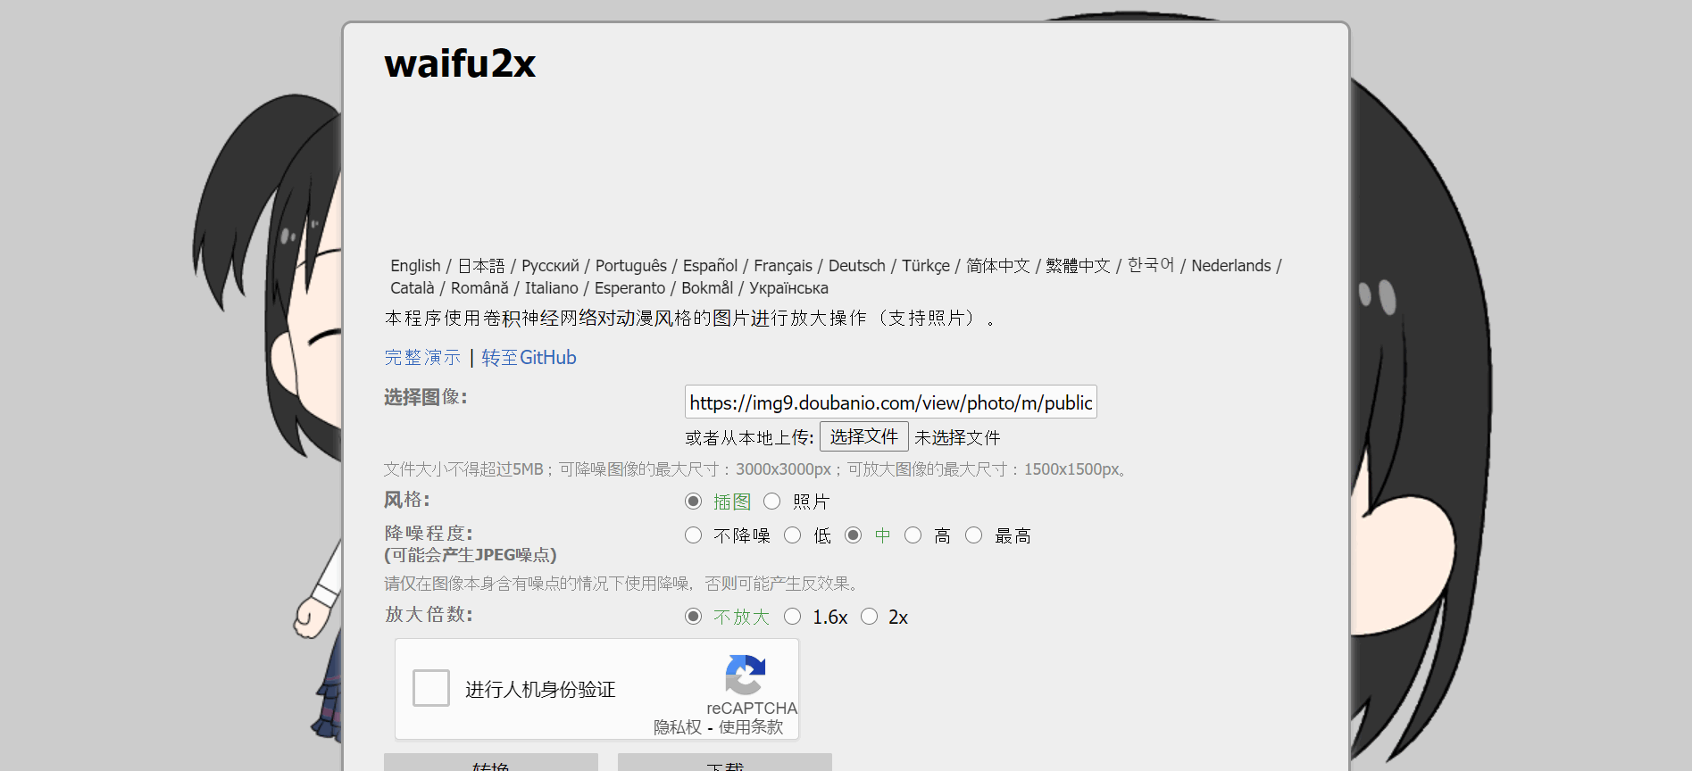Click the 选择文件 upload button
Image resolution: width=1692 pixels, height=771 pixels.
[x=864, y=436]
